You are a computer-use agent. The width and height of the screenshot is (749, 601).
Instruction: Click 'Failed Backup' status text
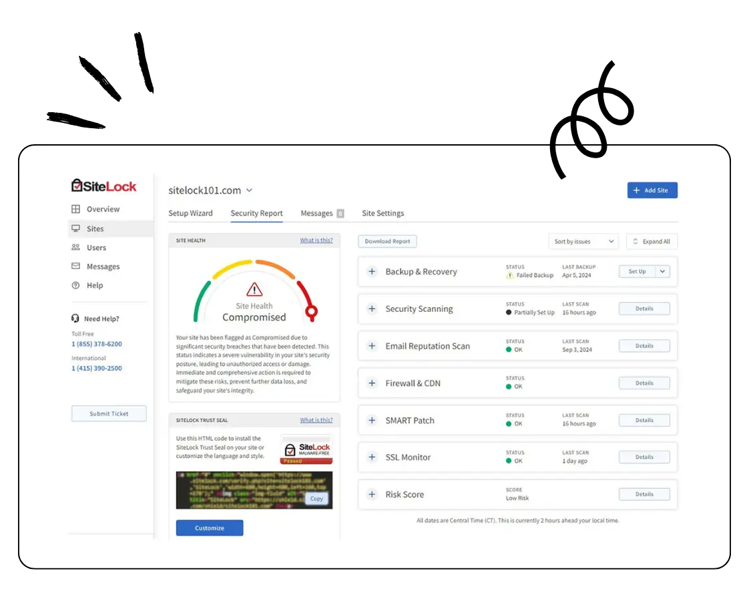[x=535, y=275]
